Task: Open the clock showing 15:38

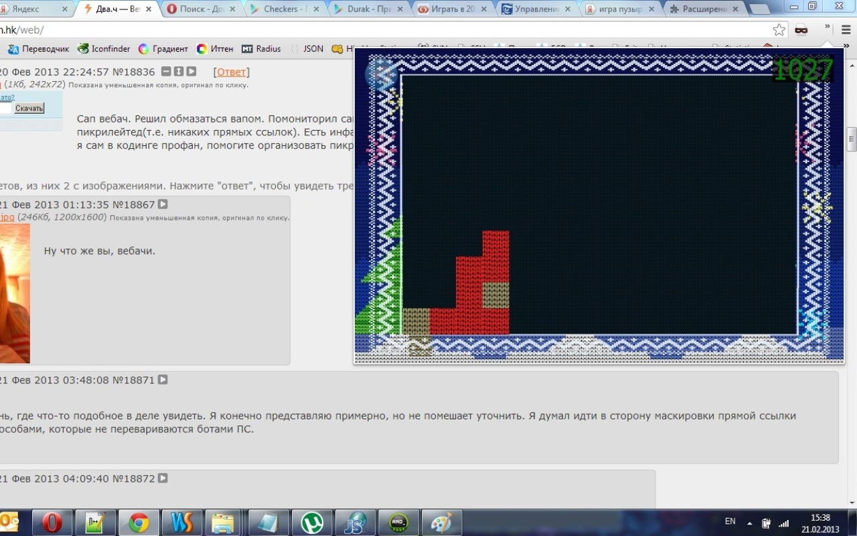Action: coord(821,523)
